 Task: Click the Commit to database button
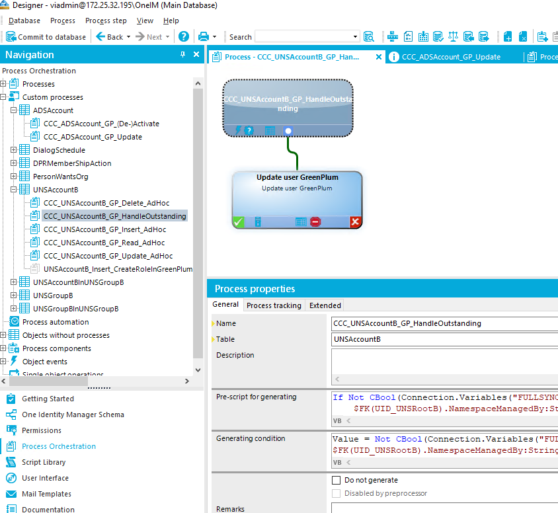pos(46,36)
